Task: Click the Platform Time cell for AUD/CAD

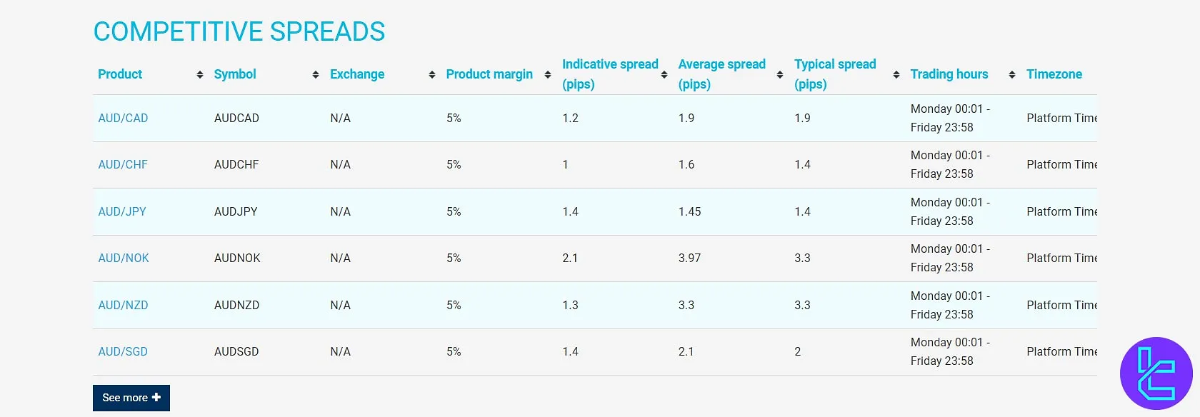Action: [x=1062, y=118]
